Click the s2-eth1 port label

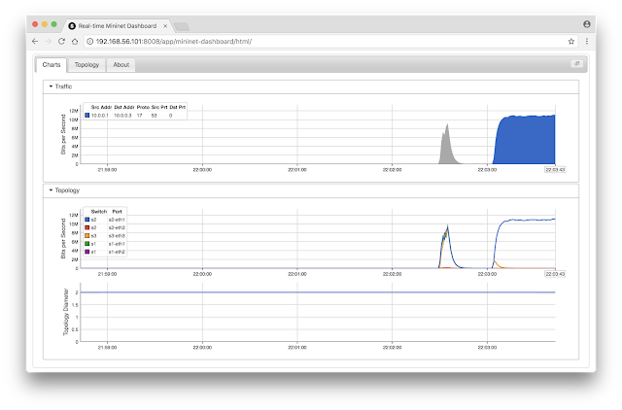[117, 220]
